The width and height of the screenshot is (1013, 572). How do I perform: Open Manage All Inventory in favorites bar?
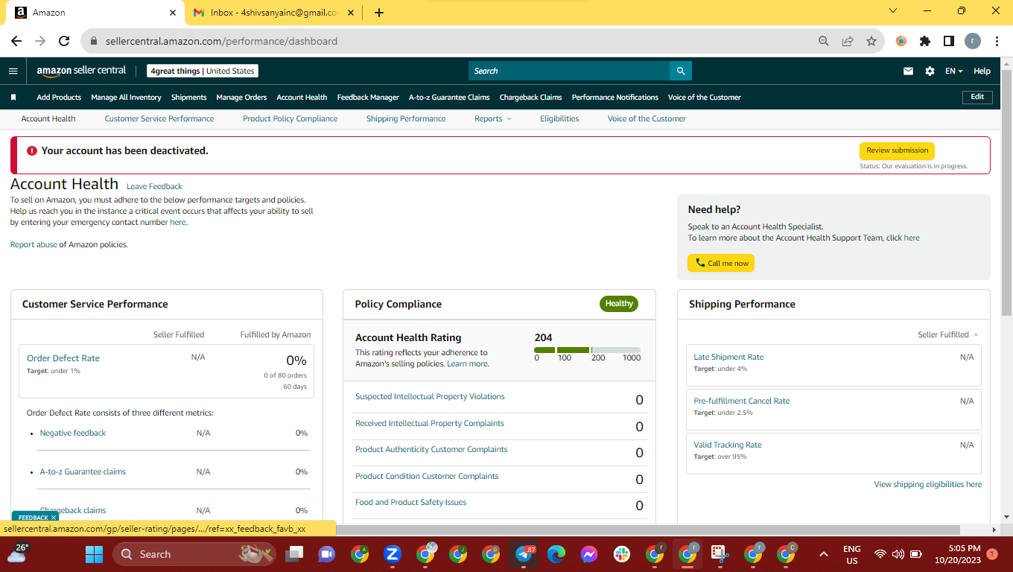(126, 98)
